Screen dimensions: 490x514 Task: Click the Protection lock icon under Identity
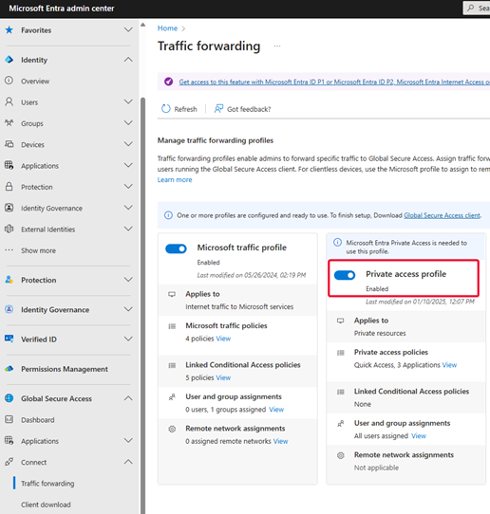[x=9, y=187]
